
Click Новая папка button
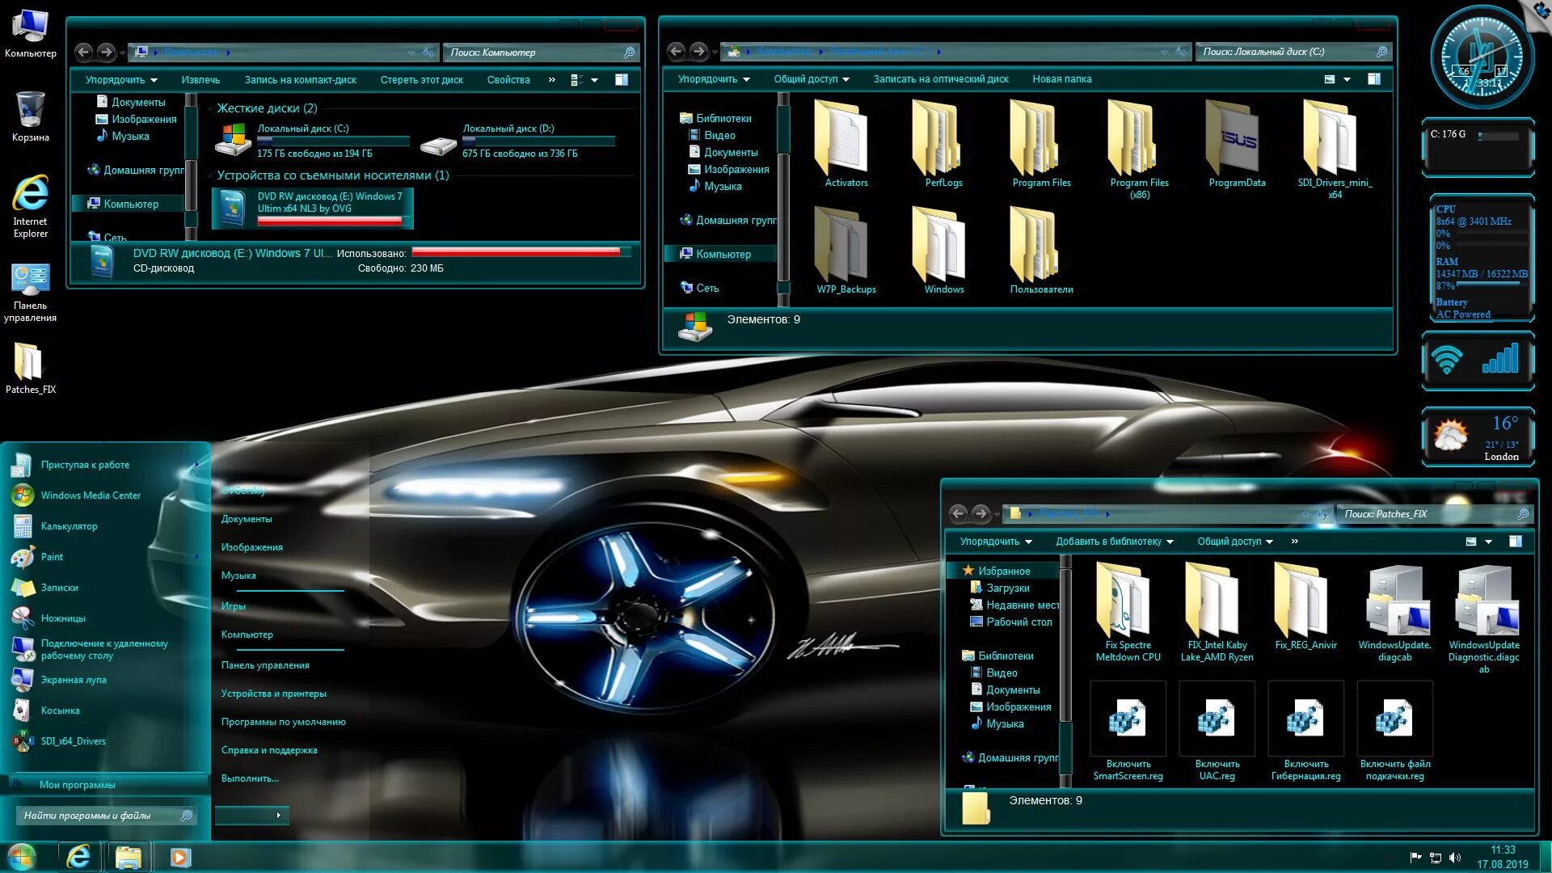click(x=1061, y=79)
